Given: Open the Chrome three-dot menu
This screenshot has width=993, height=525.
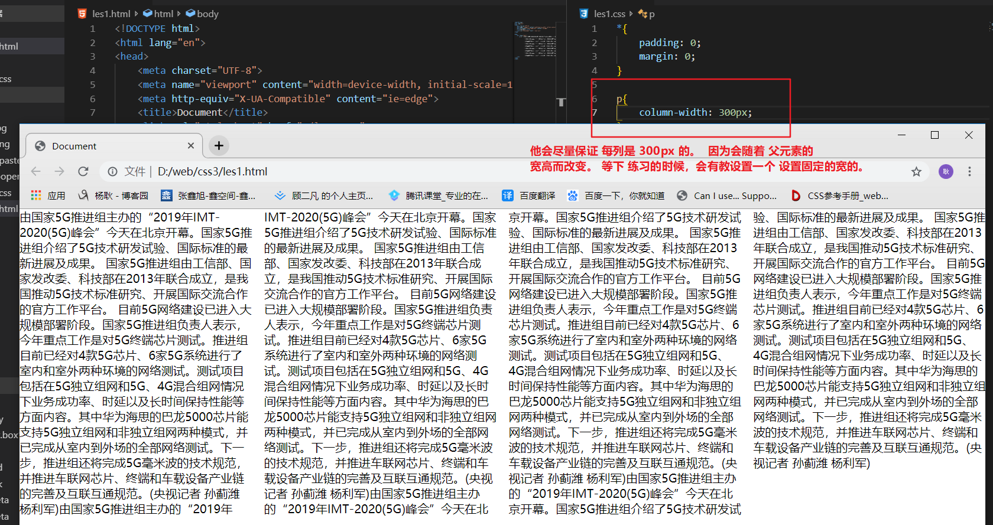Looking at the screenshot, I should click(969, 172).
